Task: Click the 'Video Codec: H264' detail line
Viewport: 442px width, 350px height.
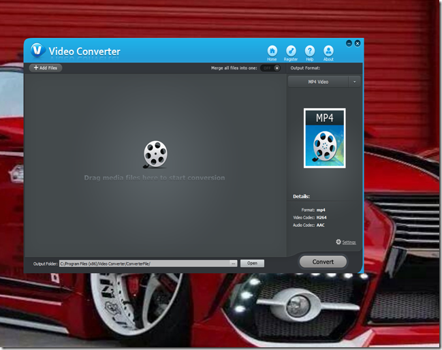Action: tap(310, 217)
